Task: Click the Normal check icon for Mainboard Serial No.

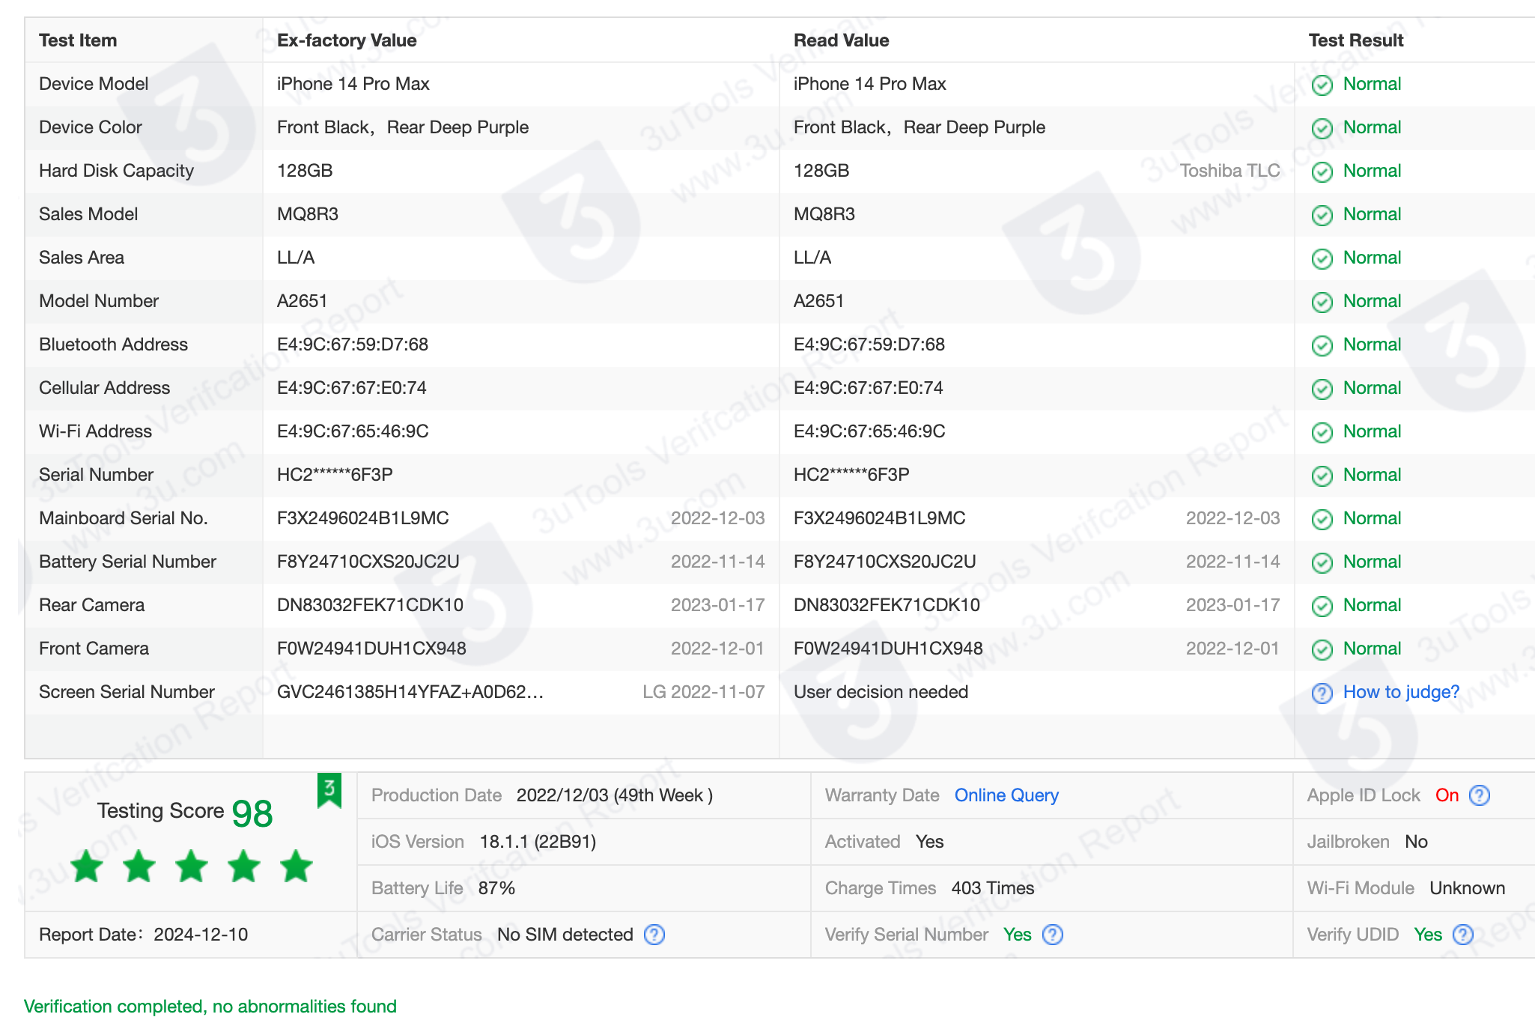Action: pyautogui.click(x=1322, y=519)
